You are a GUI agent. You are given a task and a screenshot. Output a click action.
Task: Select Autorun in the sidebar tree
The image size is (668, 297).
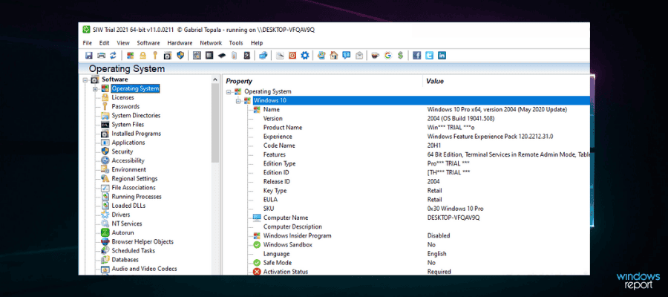tap(122, 232)
